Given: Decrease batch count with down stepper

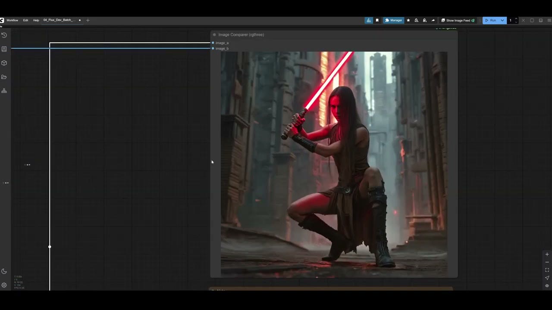Looking at the screenshot, I should click(516, 22).
